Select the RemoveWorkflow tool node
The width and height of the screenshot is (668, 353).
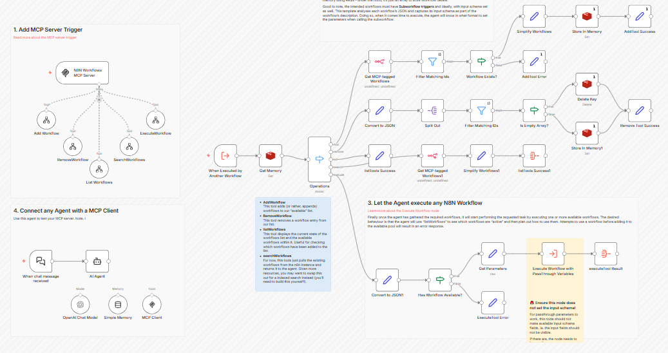[x=73, y=146]
